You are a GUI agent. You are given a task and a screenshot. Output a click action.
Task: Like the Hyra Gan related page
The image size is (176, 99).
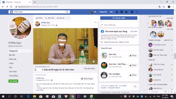133,55
